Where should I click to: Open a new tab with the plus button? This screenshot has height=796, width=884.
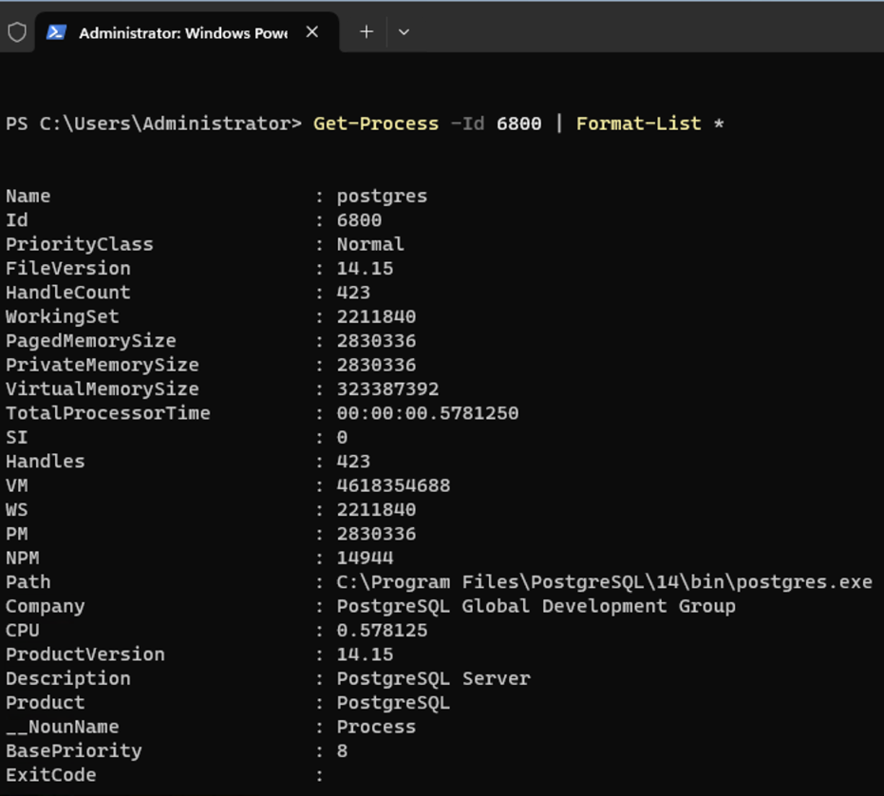[x=367, y=32]
